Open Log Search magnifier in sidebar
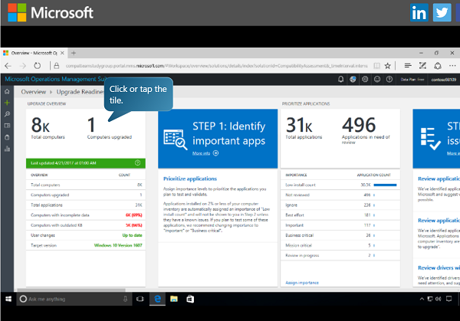Image resolution: width=460 pixels, height=321 pixels. (7, 114)
